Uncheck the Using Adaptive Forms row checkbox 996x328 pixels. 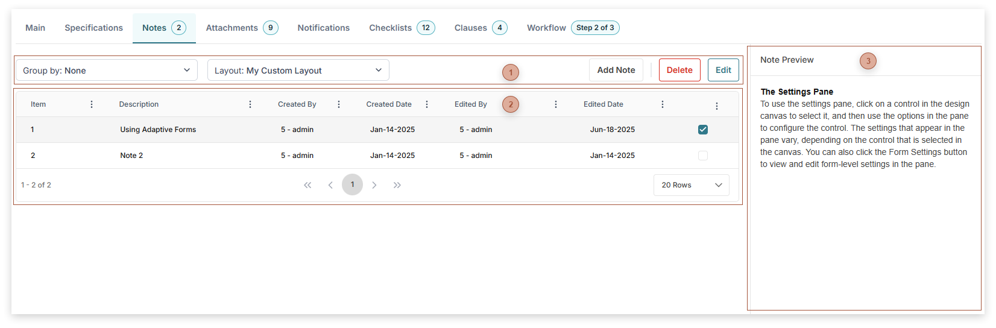[703, 130]
